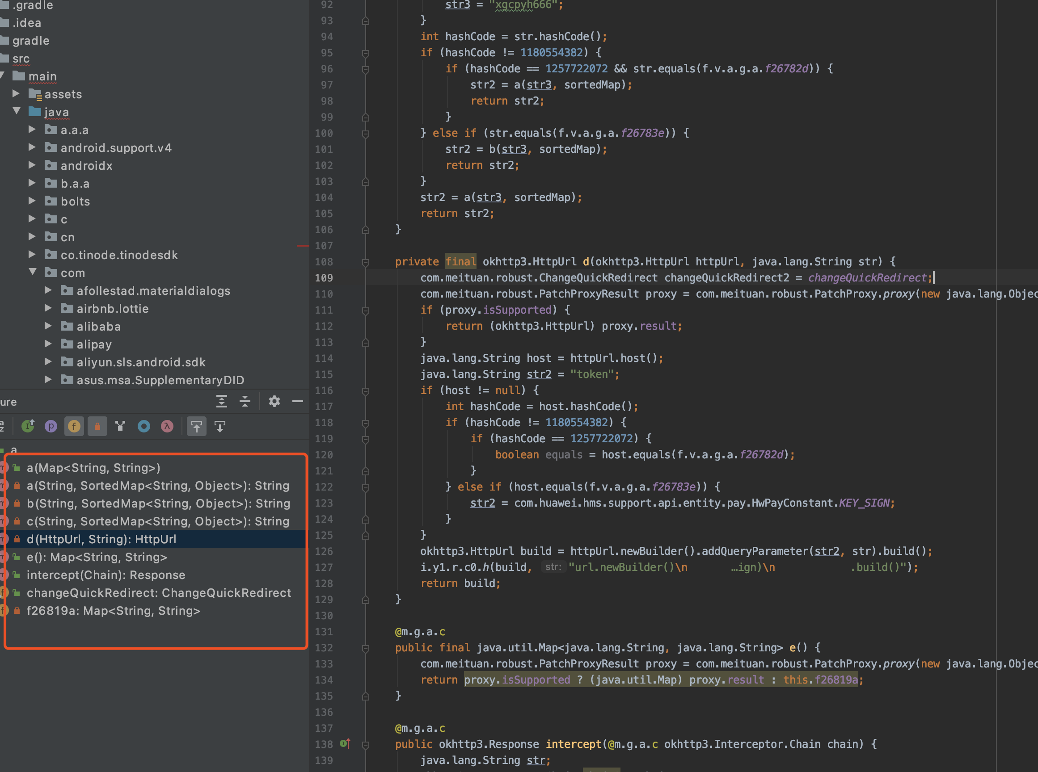Screen dimensions: 1038x772
Task: Click fold end marker at line 129
Action: 366,600
